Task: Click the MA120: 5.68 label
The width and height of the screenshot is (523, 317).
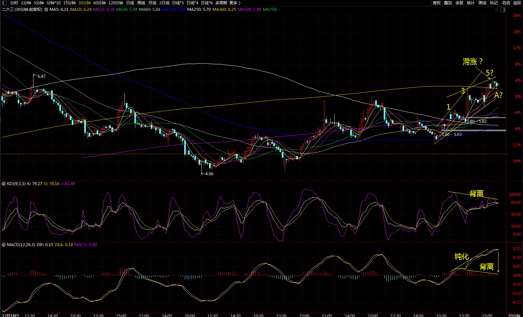Action: click(174, 10)
